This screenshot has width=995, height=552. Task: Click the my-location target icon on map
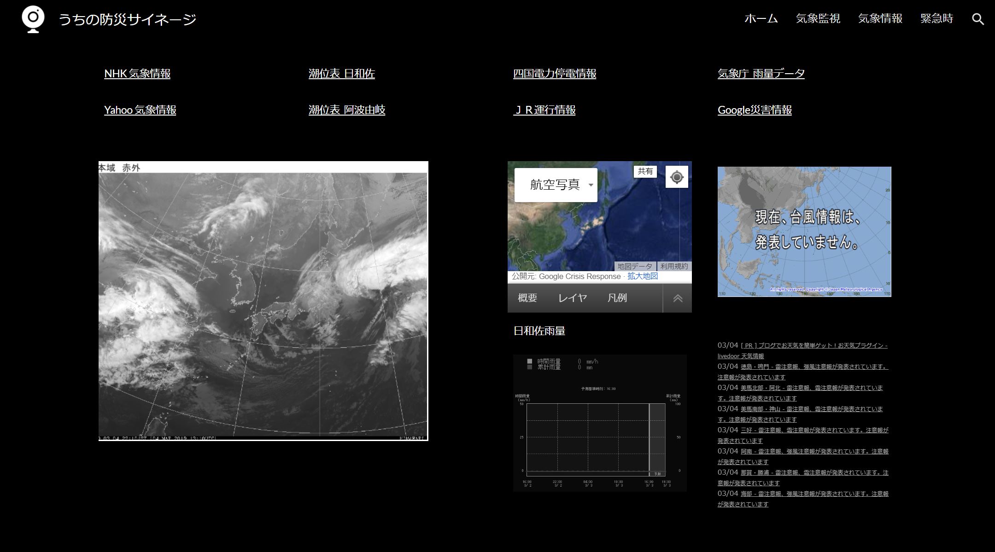pyautogui.click(x=677, y=177)
